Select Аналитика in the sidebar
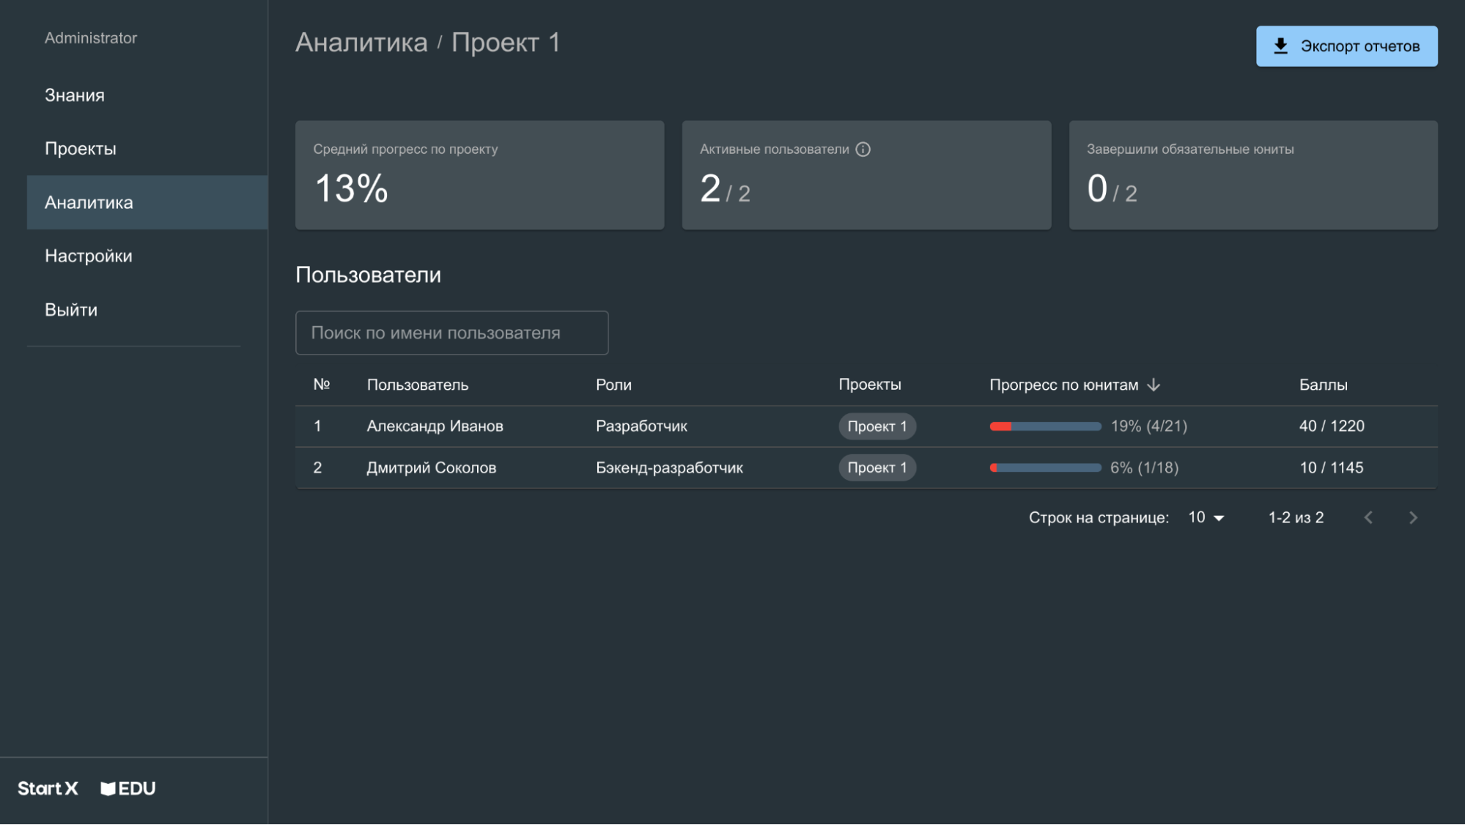Viewport: 1465px width, 825px height. 89,202
